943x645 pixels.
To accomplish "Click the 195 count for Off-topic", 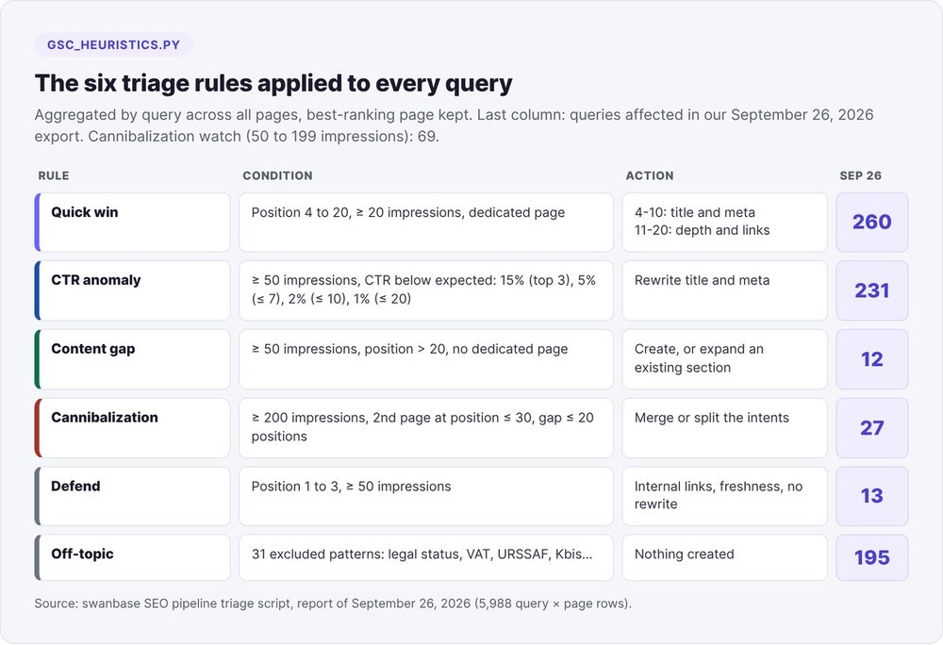I will point(872,557).
